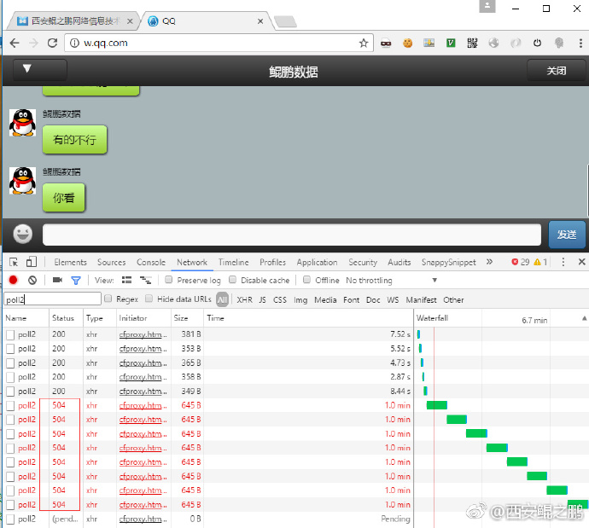Image resolution: width=589 pixels, height=528 pixels.
Task: Switch to grouped overview view icon
Action: [145, 280]
